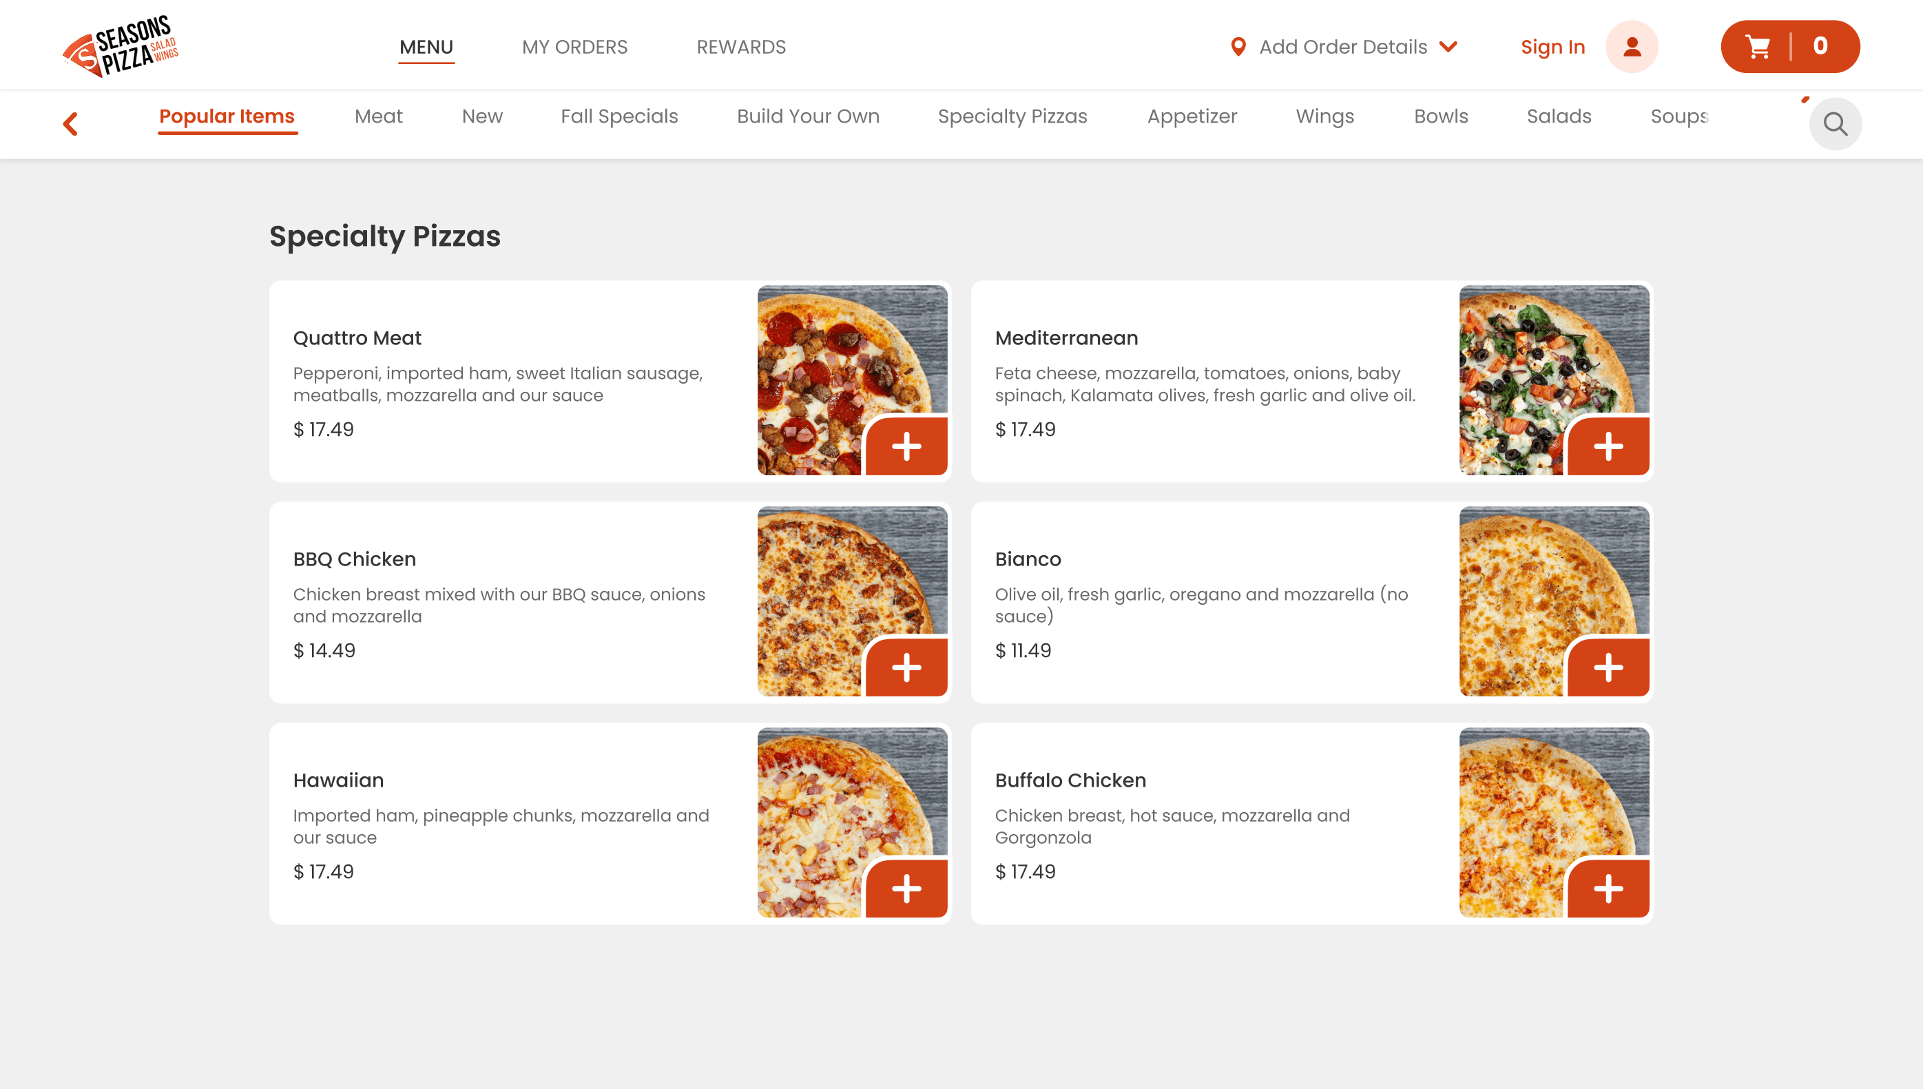The width and height of the screenshot is (1923, 1089).
Task: Select the Specialty Pizzas category tab
Action: (1012, 116)
